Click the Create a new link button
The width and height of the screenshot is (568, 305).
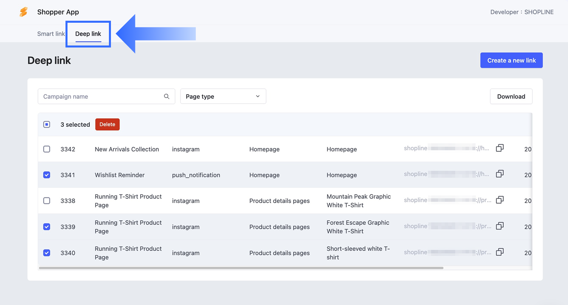tap(512, 60)
